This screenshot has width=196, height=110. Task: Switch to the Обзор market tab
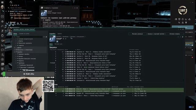[x=15, y=34]
